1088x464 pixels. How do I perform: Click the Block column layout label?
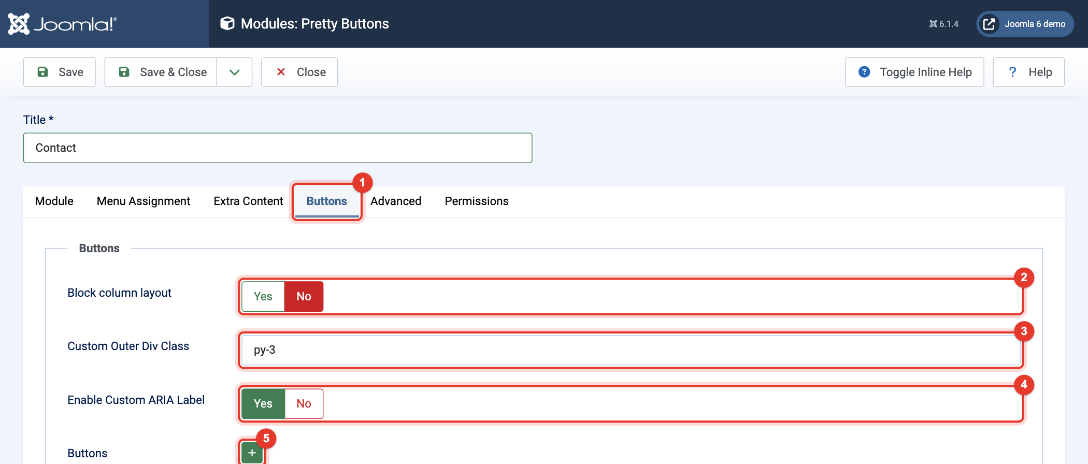(120, 293)
